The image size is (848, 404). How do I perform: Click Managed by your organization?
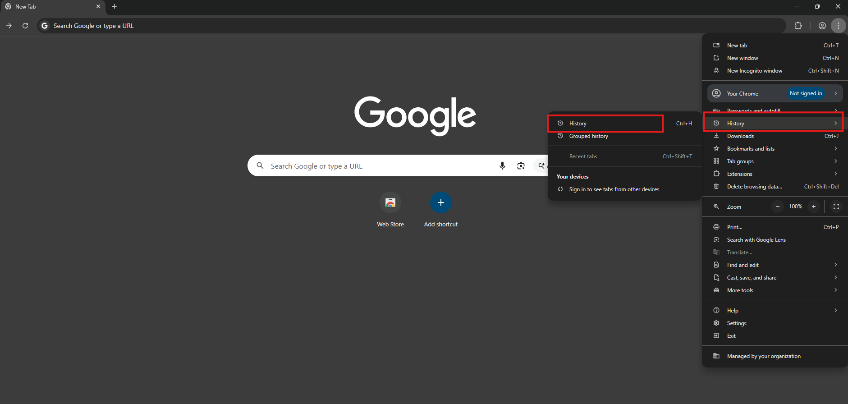(775, 356)
